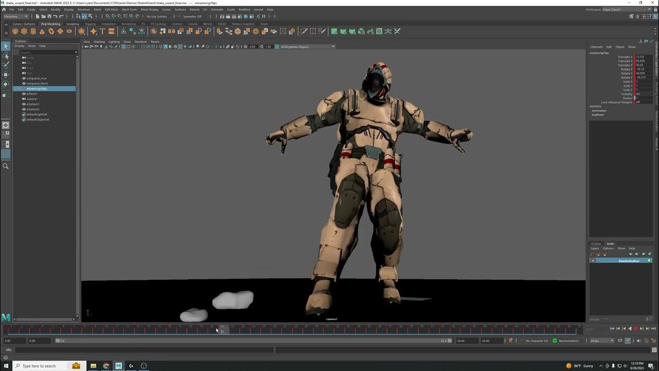
Task: Open the Modeling menu set dropdown
Action: click(x=16, y=16)
